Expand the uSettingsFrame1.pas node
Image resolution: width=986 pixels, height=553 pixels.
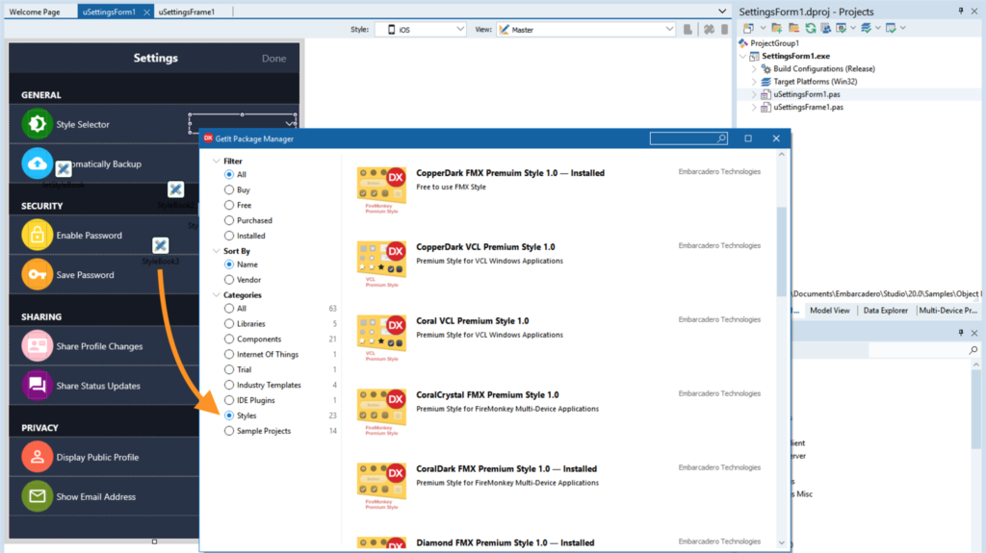pyautogui.click(x=754, y=108)
